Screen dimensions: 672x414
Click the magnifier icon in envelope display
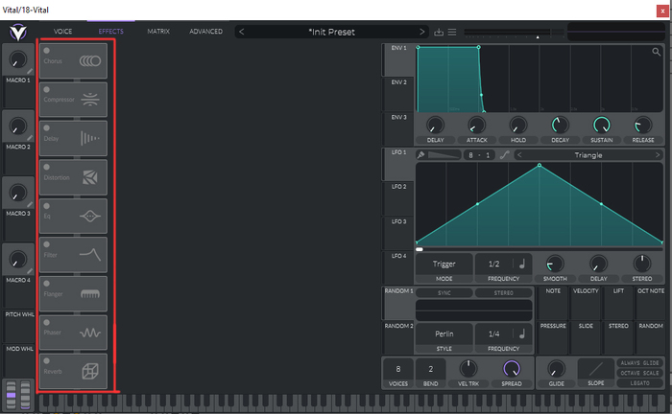coord(656,51)
